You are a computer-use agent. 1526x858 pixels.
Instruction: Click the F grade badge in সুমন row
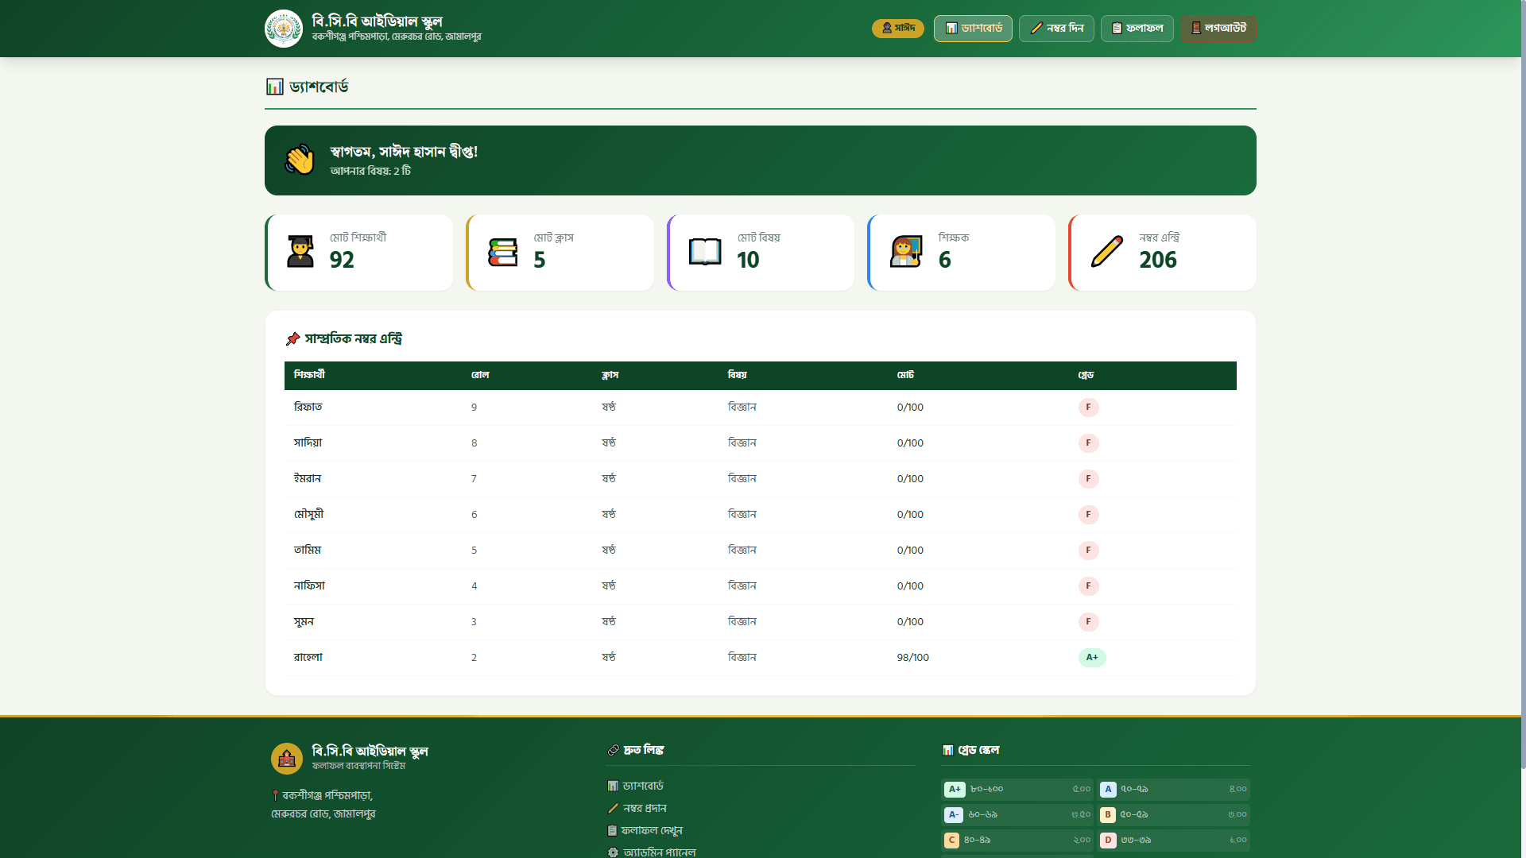(1088, 622)
